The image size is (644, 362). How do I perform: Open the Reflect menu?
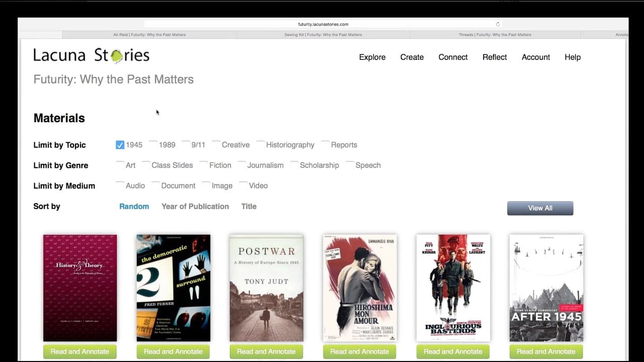coord(495,57)
